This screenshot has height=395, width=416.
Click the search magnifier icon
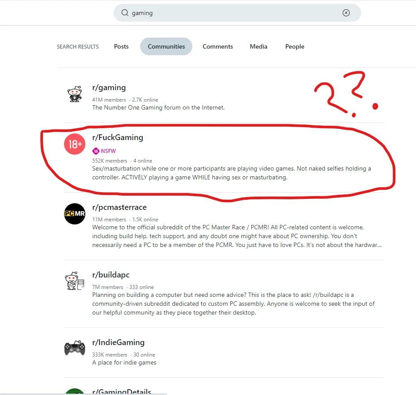coord(125,13)
